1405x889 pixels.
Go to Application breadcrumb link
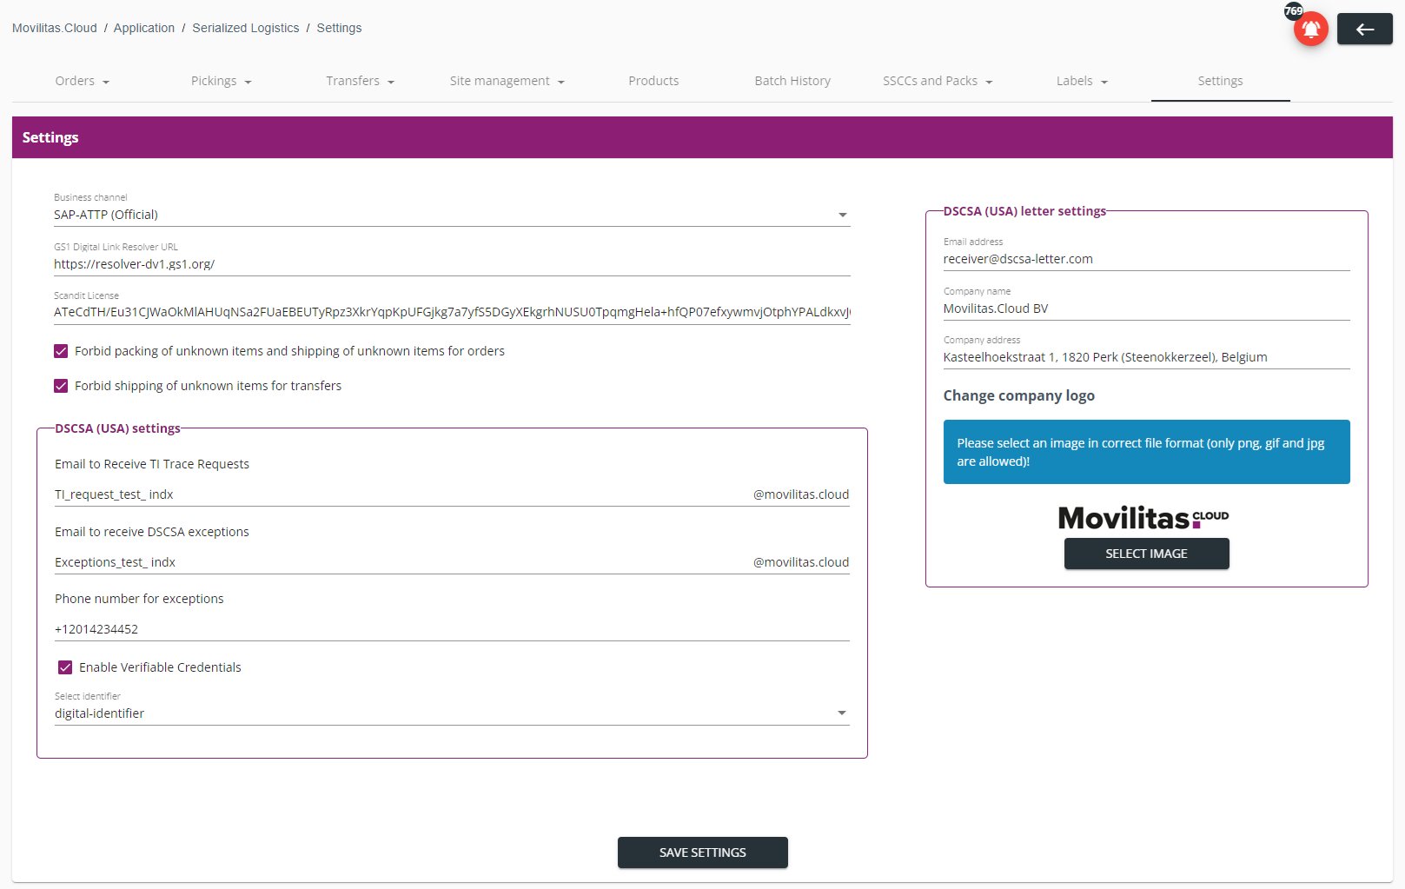tap(144, 28)
